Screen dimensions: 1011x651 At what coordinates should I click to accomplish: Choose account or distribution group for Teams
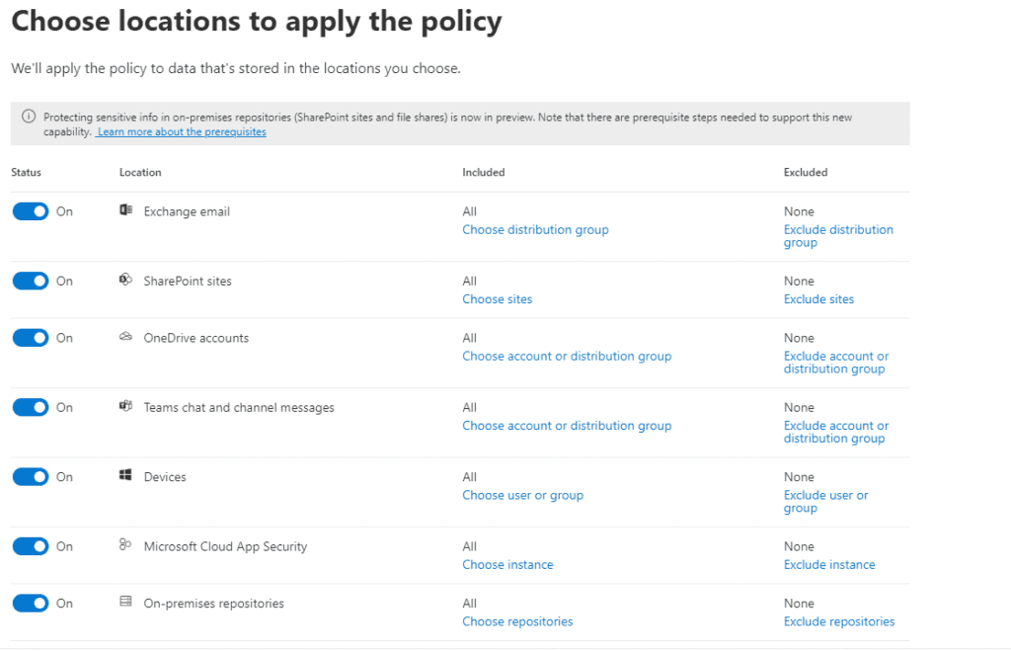coord(567,426)
